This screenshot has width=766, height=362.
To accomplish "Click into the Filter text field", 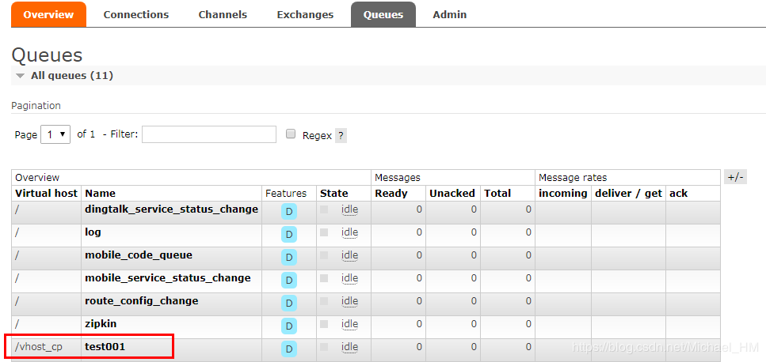I will point(208,134).
